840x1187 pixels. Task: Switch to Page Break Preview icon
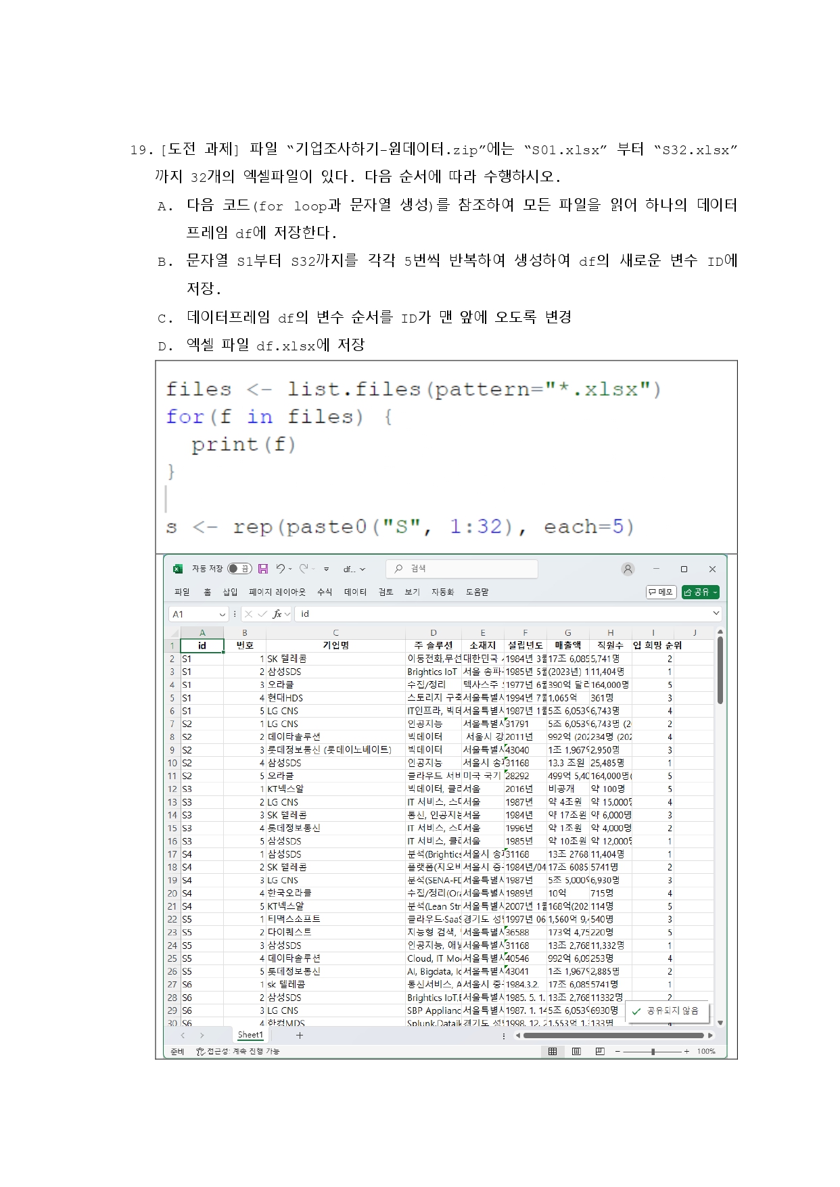(600, 1051)
